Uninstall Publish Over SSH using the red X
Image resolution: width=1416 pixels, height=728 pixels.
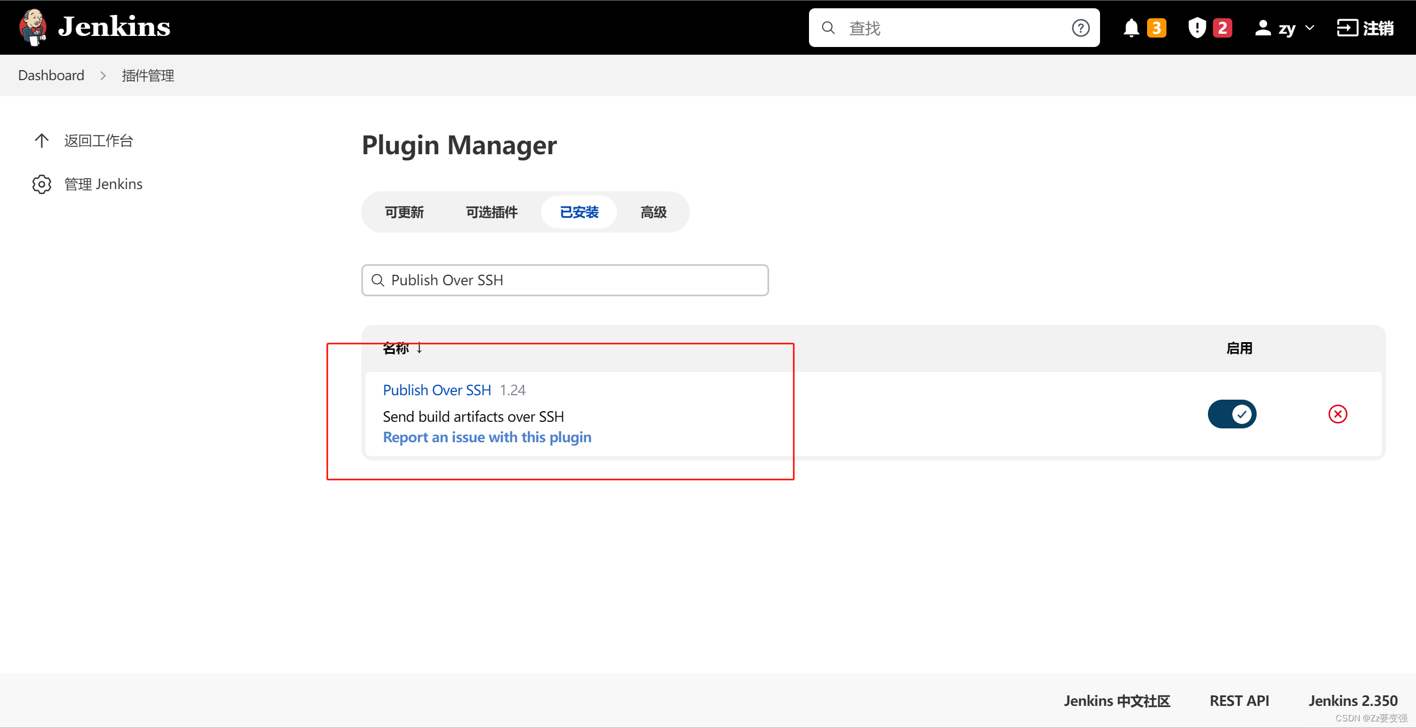click(1338, 414)
